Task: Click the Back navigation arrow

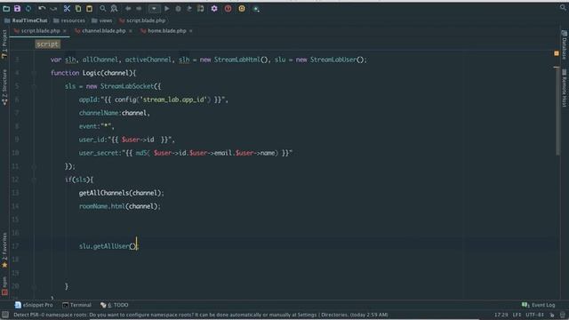Action: (128, 8)
